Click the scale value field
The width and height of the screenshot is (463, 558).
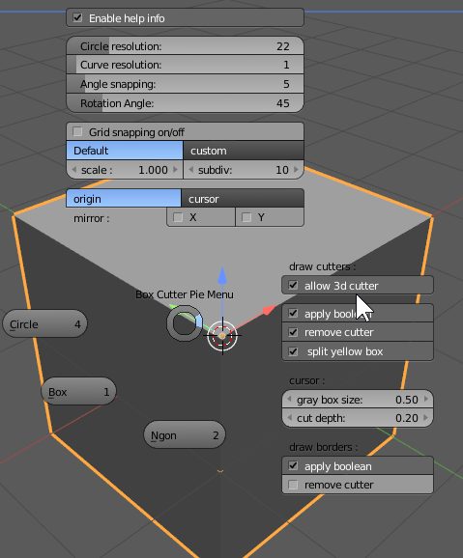coord(125,170)
